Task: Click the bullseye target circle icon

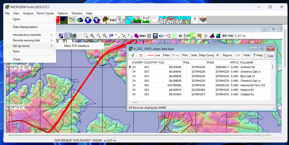Action: pos(206,36)
